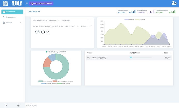Click the Funds Used progress bar

click(x=141, y=58)
